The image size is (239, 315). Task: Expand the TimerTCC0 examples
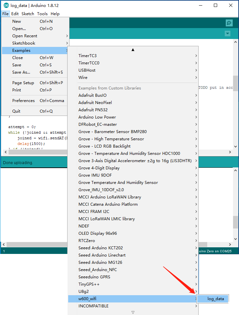133,63
